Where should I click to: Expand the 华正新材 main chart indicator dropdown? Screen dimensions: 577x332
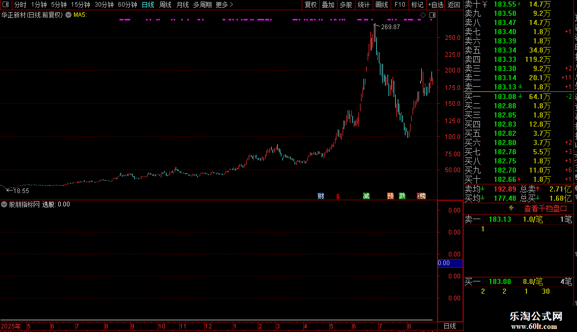tap(68, 15)
